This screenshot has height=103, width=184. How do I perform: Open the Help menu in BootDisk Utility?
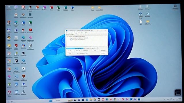(76, 33)
